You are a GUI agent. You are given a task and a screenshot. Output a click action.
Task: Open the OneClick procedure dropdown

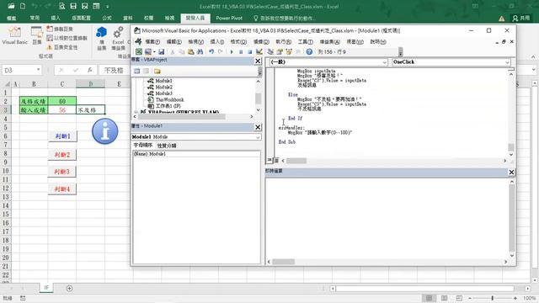point(507,62)
